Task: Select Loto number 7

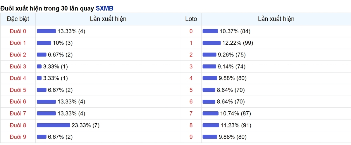Action: [x=191, y=113]
